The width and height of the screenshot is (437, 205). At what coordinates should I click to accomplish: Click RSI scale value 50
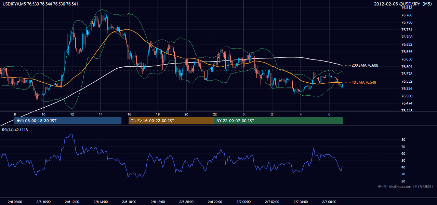pos(403,160)
